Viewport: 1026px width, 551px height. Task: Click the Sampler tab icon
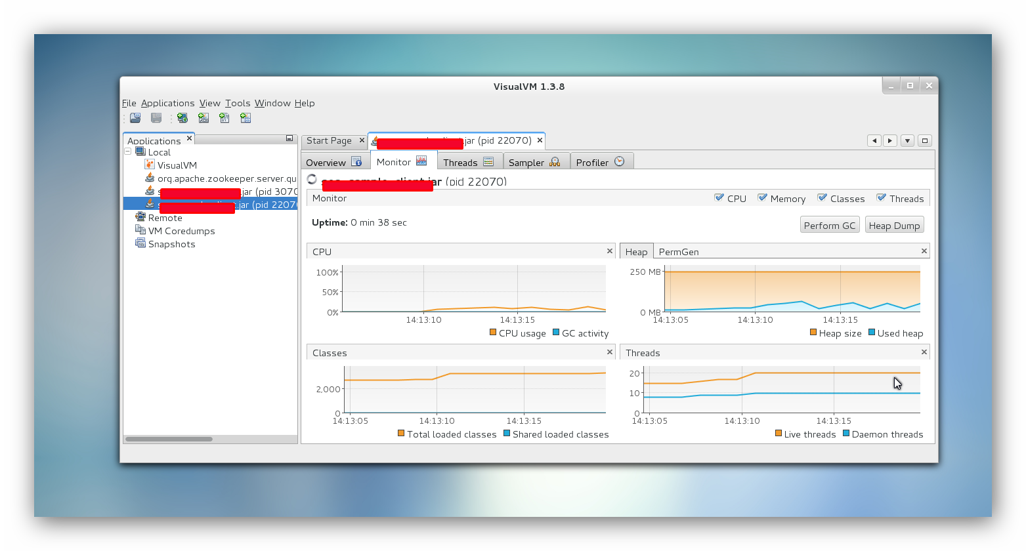[x=555, y=161]
